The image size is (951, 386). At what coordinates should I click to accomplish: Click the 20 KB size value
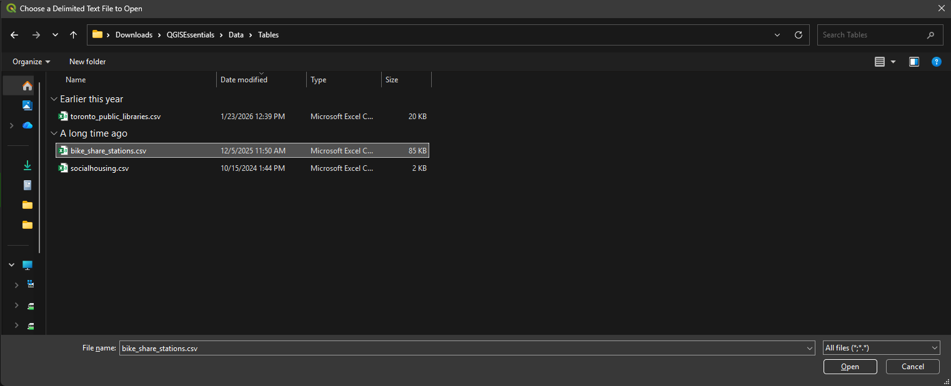417,117
